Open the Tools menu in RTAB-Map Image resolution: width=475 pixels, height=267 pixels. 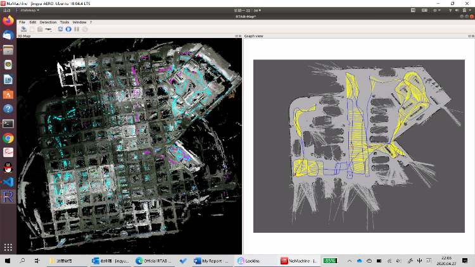[65, 22]
